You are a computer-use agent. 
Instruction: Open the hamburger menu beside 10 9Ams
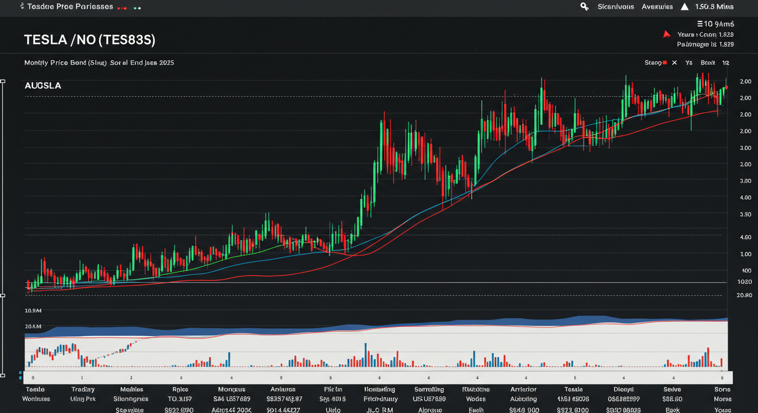700,24
